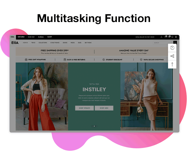The image size is (188, 159).
Task: Switch to the Gentleman store tab
Action: pos(21,37)
